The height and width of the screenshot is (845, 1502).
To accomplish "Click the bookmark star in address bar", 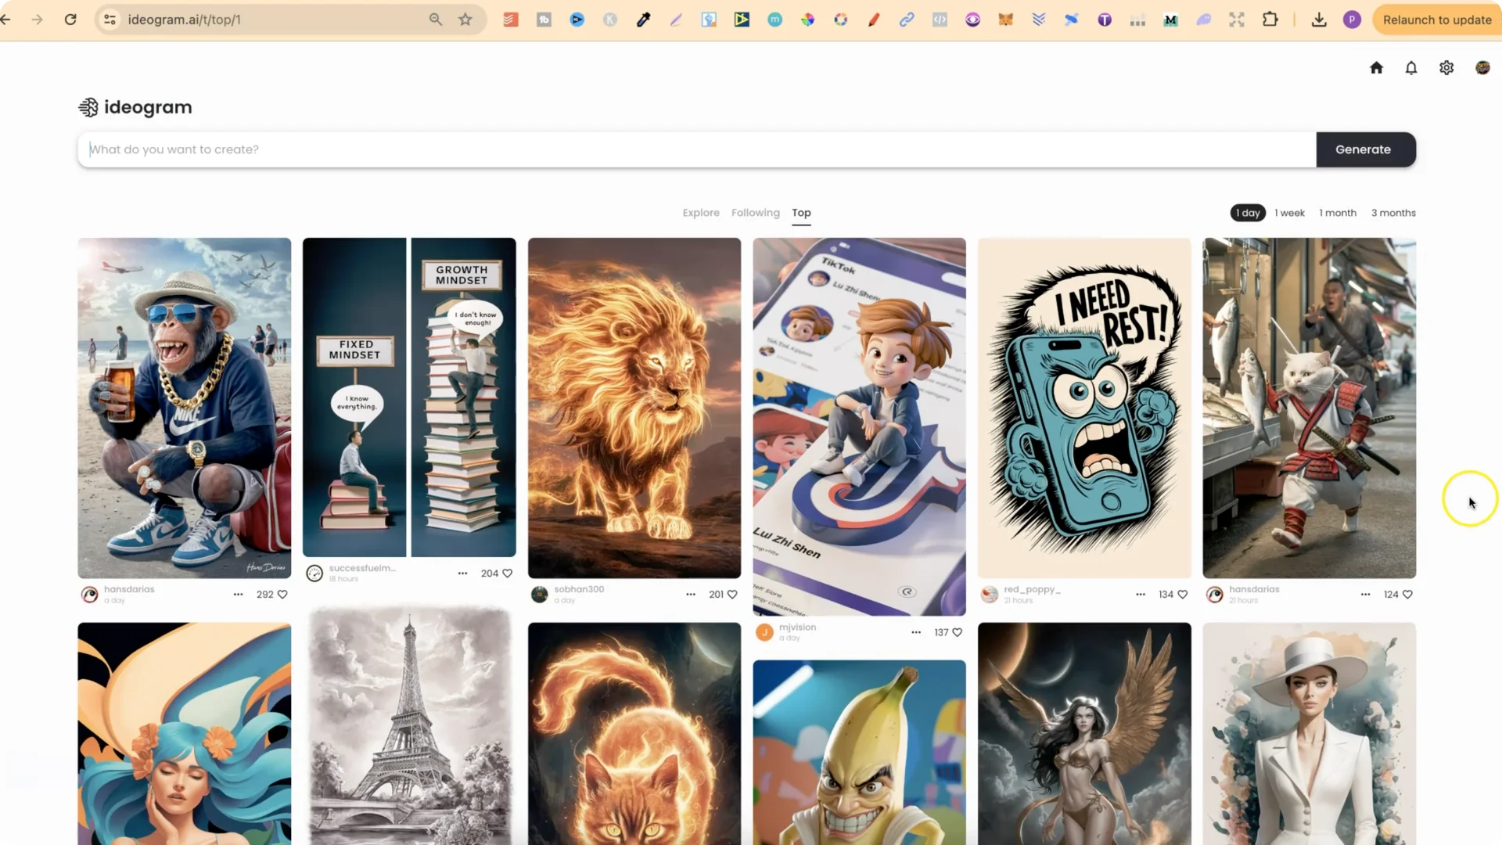I will click(x=465, y=20).
